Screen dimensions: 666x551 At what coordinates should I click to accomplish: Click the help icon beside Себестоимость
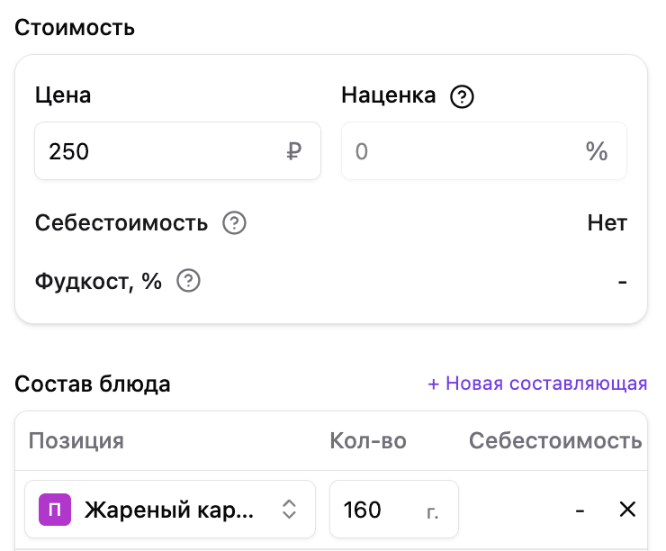(x=235, y=222)
